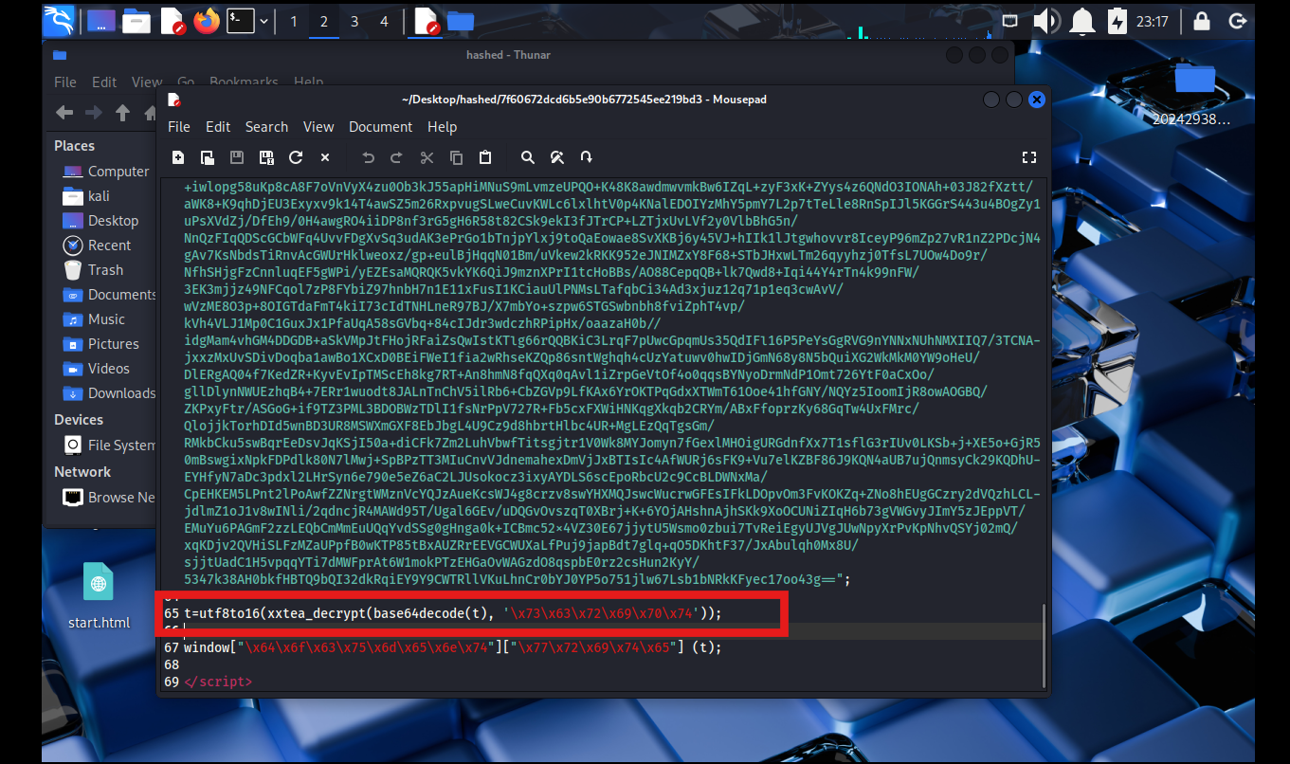Create a new document in Mousepad toolbar
The height and width of the screenshot is (764, 1290).
click(x=178, y=157)
